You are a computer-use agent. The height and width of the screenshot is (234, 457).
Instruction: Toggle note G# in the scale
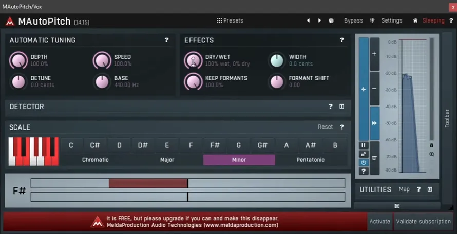coord(262,145)
